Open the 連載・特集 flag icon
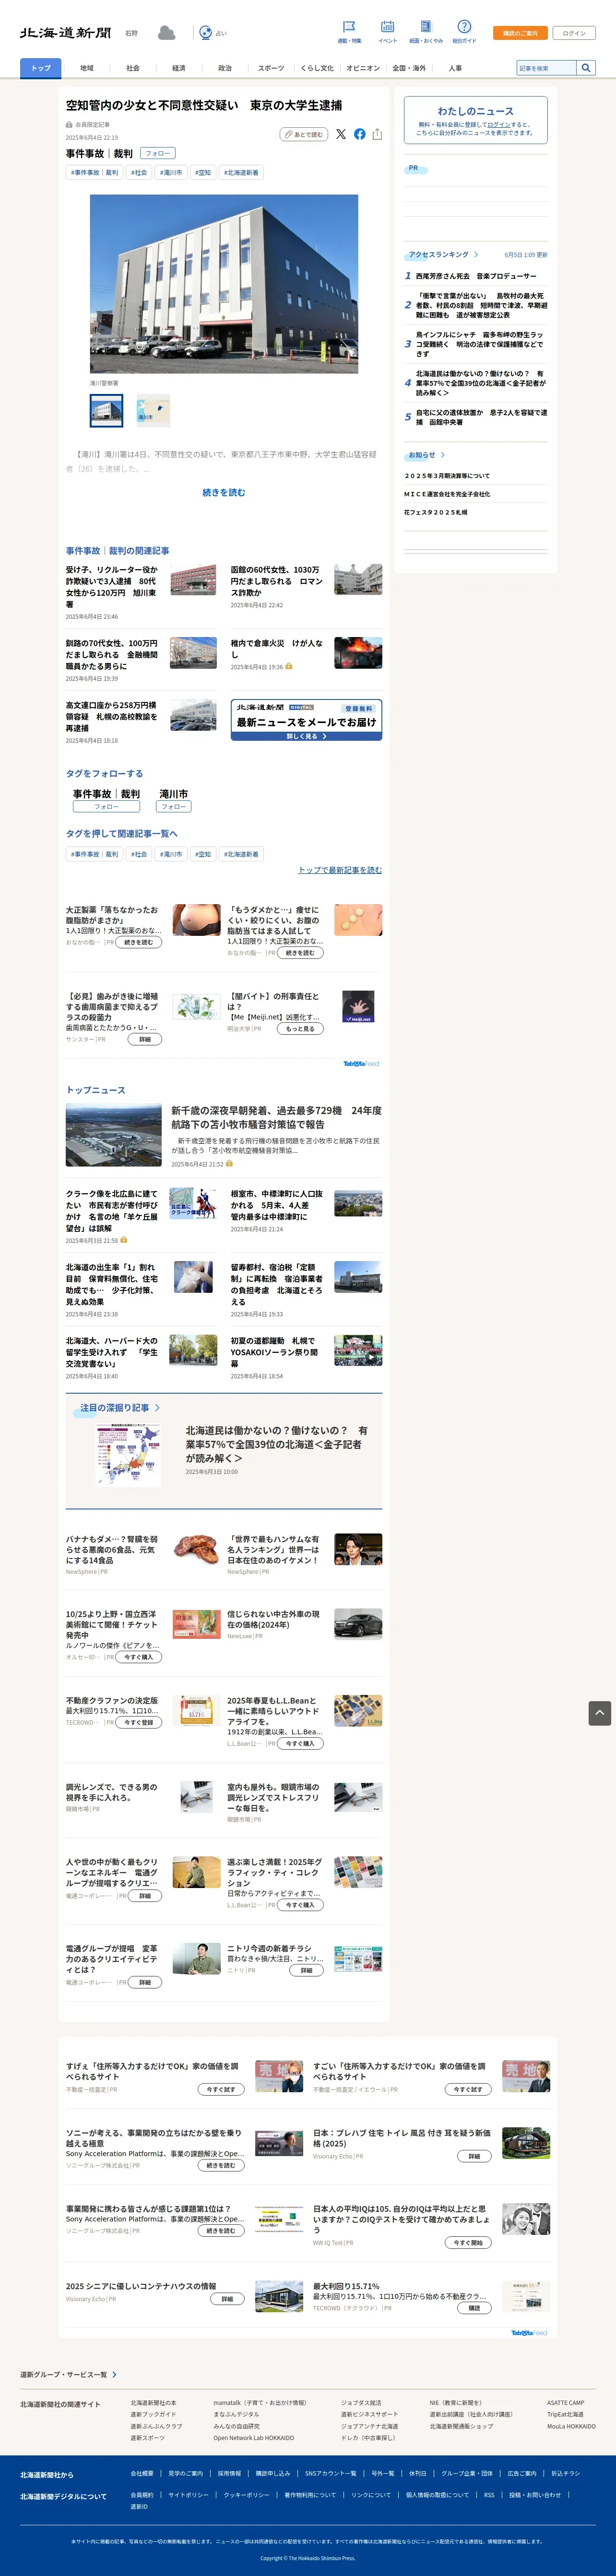The image size is (616, 2576). tap(349, 27)
